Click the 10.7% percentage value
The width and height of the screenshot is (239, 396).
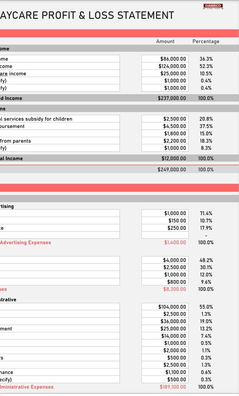coord(206,221)
